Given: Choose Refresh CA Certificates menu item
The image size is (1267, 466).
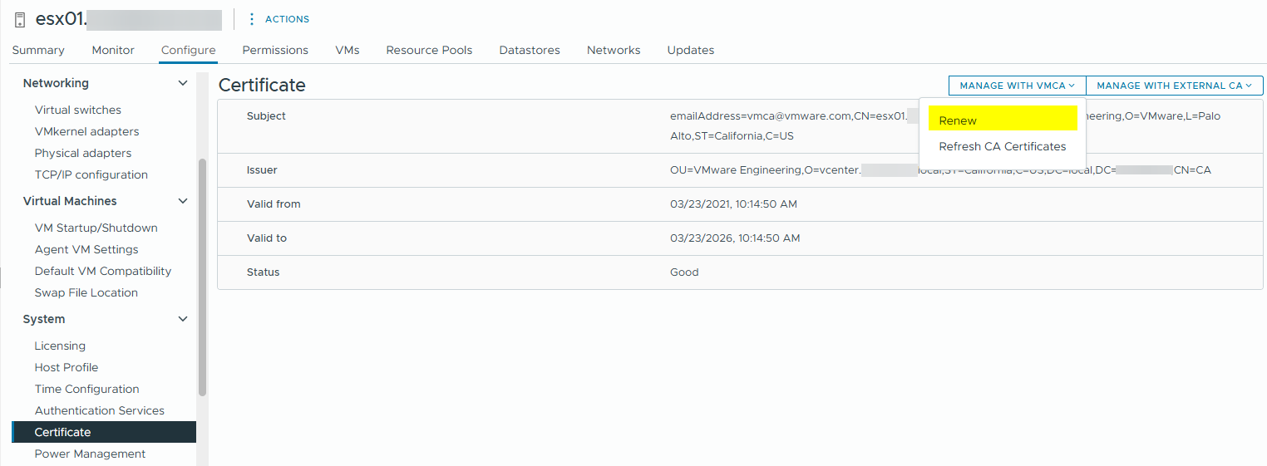Looking at the screenshot, I should [x=1002, y=146].
